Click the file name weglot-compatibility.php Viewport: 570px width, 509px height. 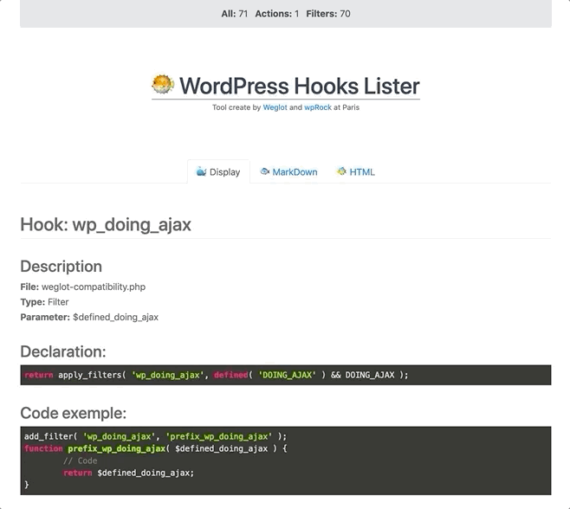coord(94,287)
